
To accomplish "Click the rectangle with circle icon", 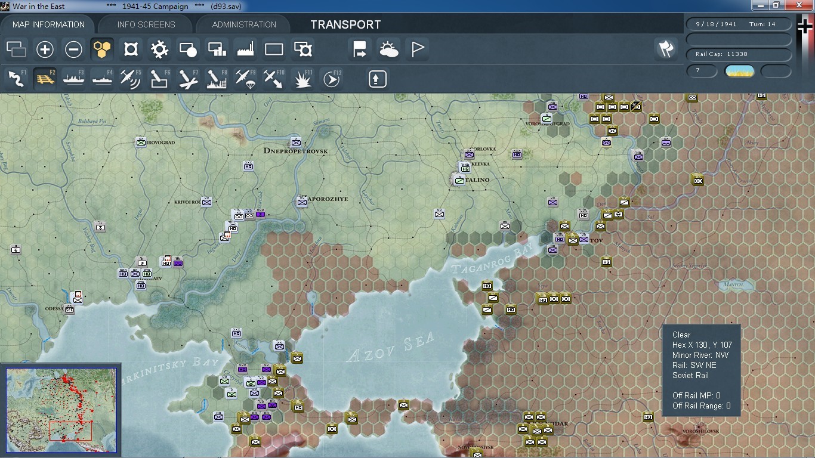I will point(188,49).
